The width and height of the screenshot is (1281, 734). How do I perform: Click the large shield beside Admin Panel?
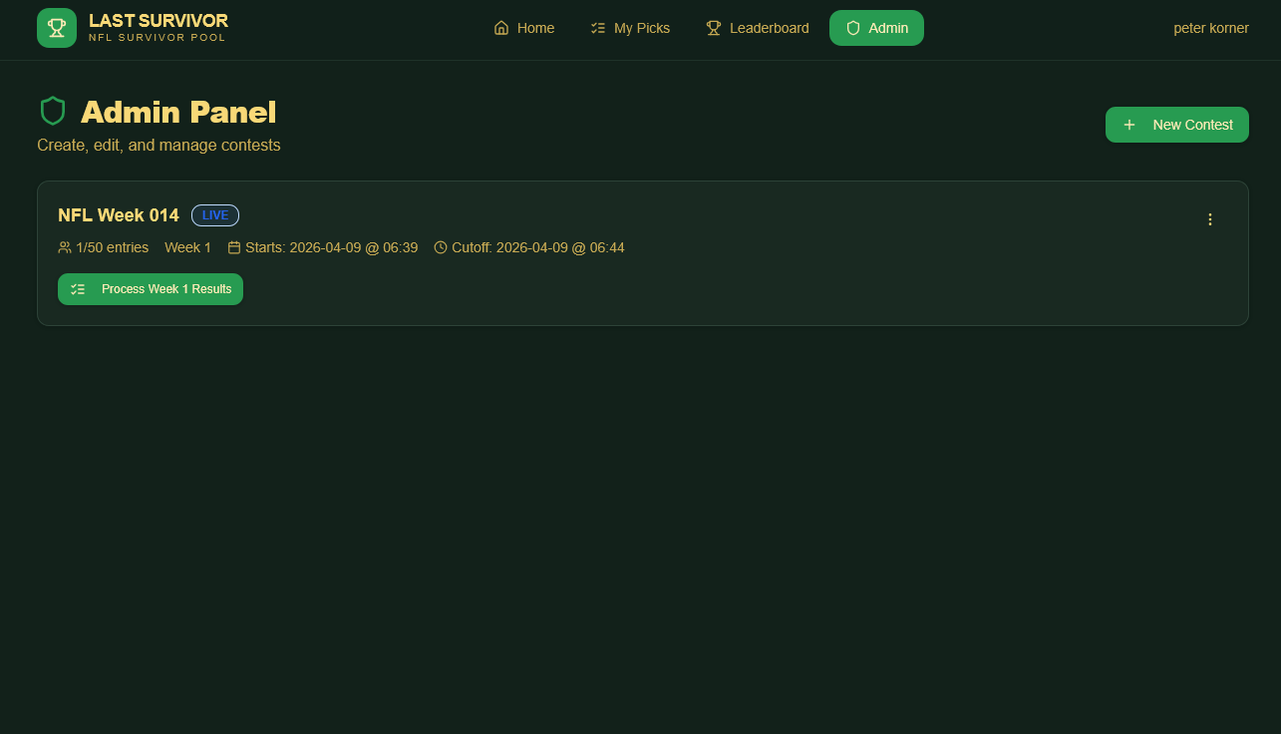tap(53, 111)
